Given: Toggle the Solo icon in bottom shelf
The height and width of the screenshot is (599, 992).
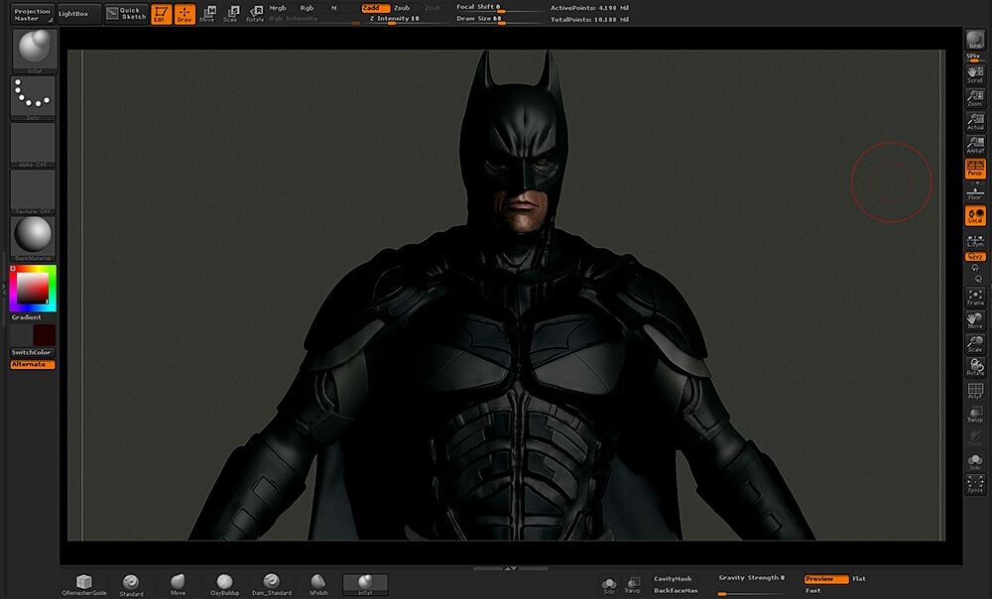Looking at the screenshot, I should (609, 585).
